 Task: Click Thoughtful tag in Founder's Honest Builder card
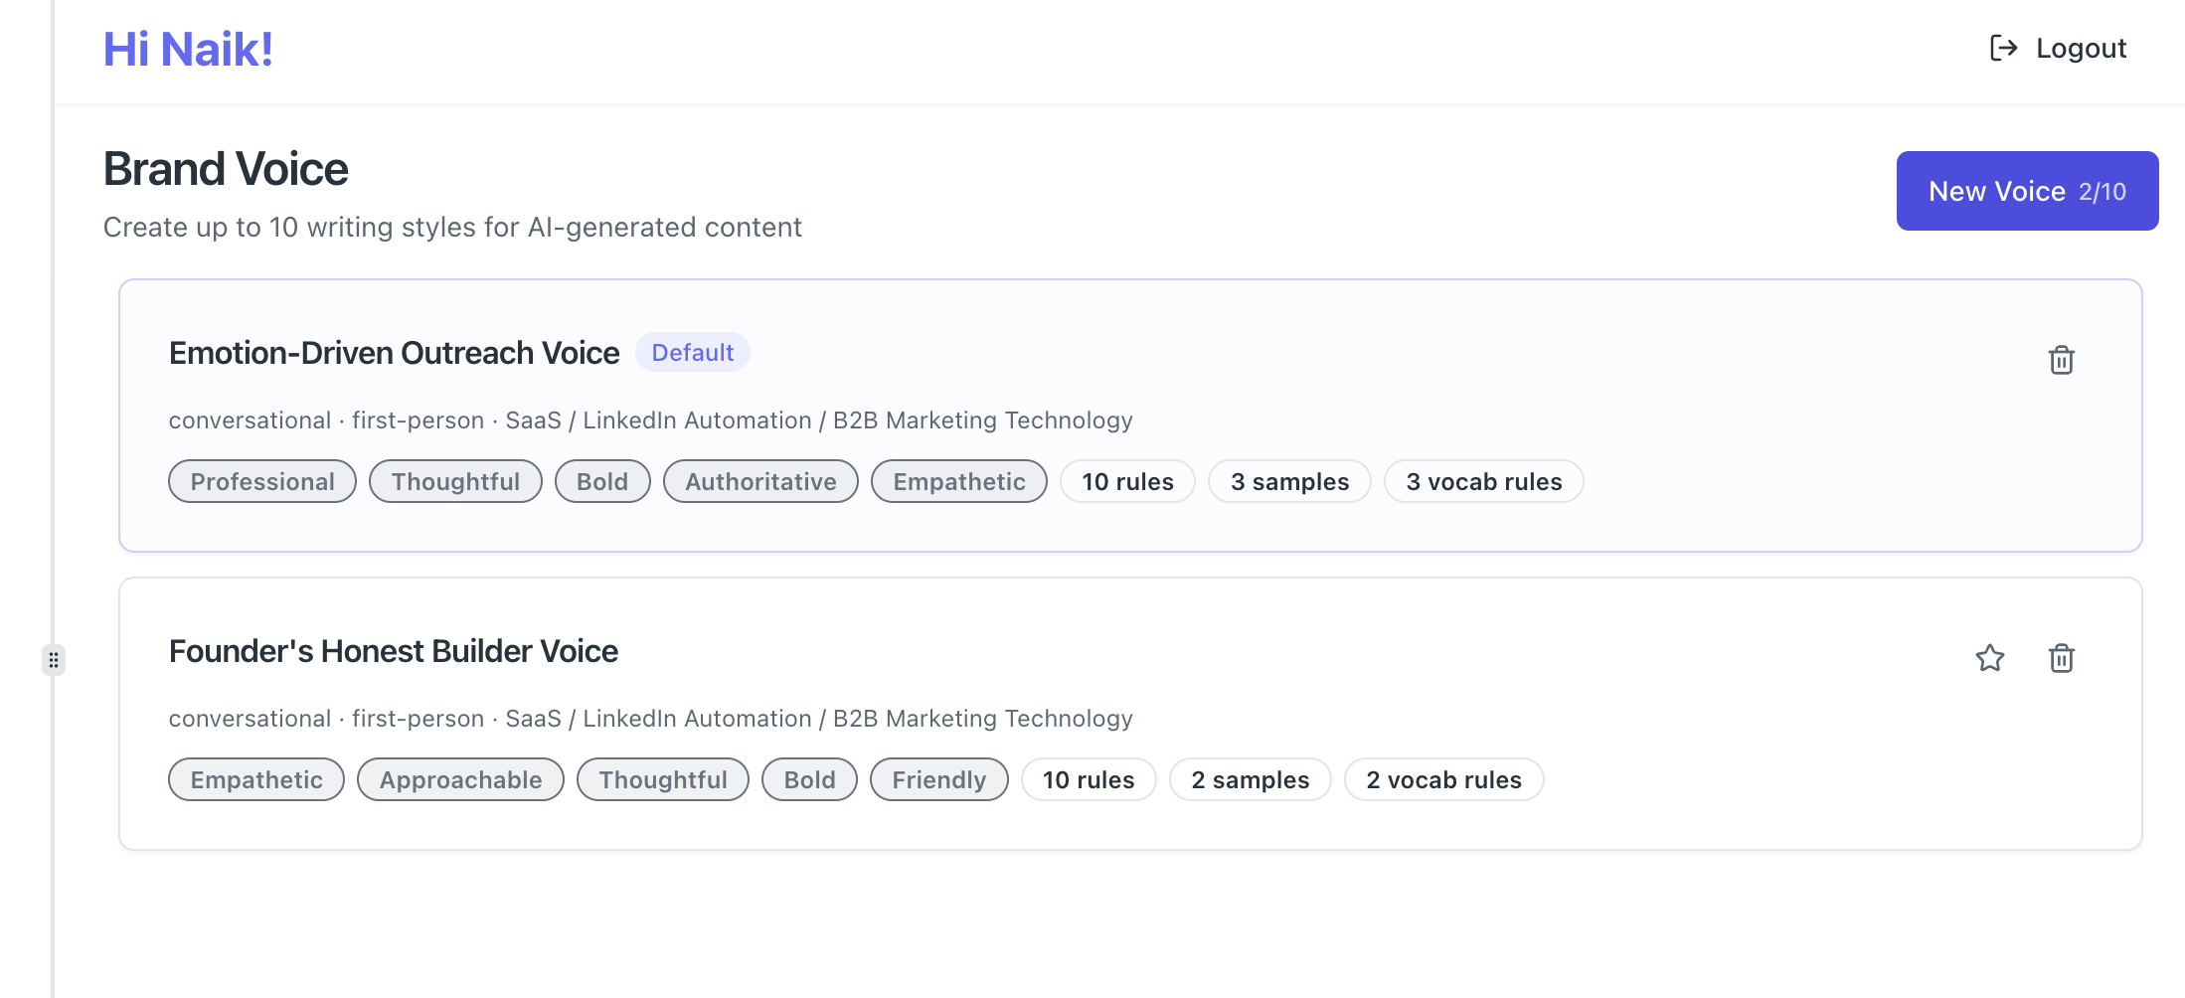coord(663,779)
